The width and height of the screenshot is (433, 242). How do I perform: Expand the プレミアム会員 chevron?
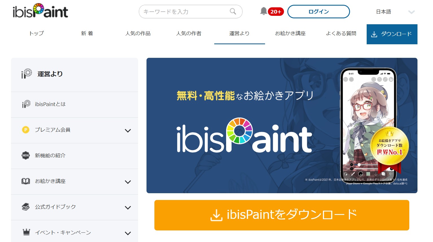[x=128, y=131]
